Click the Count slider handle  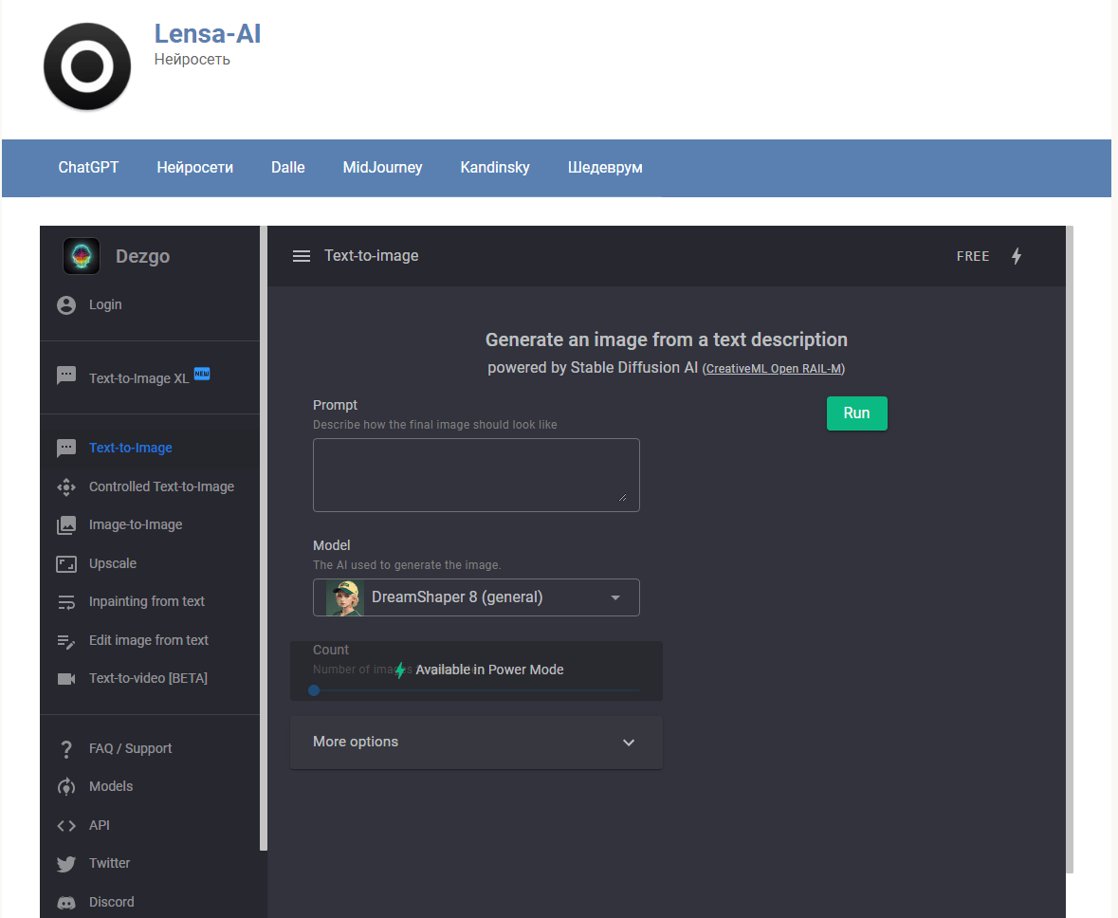tap(314, 690)
